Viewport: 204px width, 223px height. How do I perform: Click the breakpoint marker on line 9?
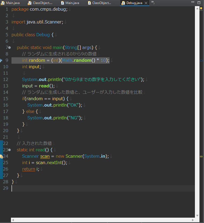pos(1,60)
